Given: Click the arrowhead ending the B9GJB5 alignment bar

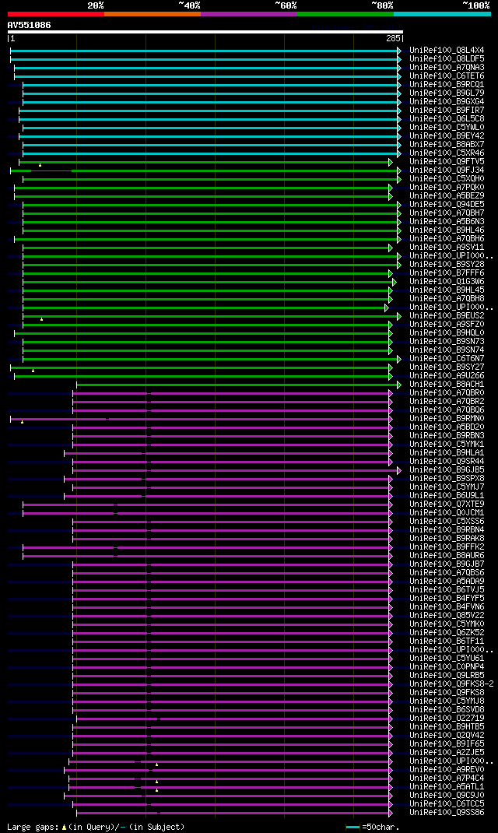Looking at the screenshot, I should (x=399, y=470).
